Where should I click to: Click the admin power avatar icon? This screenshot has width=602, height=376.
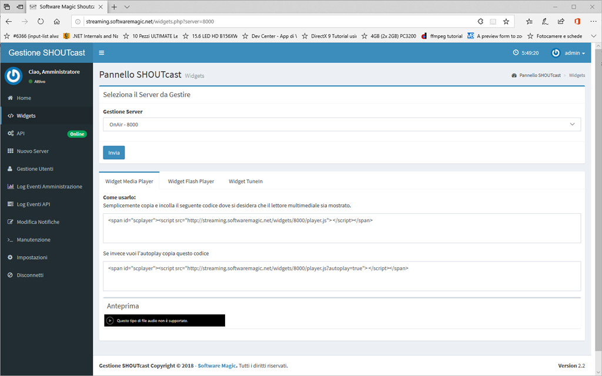tap(556, 53)
